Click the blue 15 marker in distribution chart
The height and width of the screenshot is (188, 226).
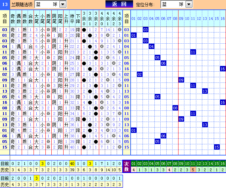pos(217,147)
